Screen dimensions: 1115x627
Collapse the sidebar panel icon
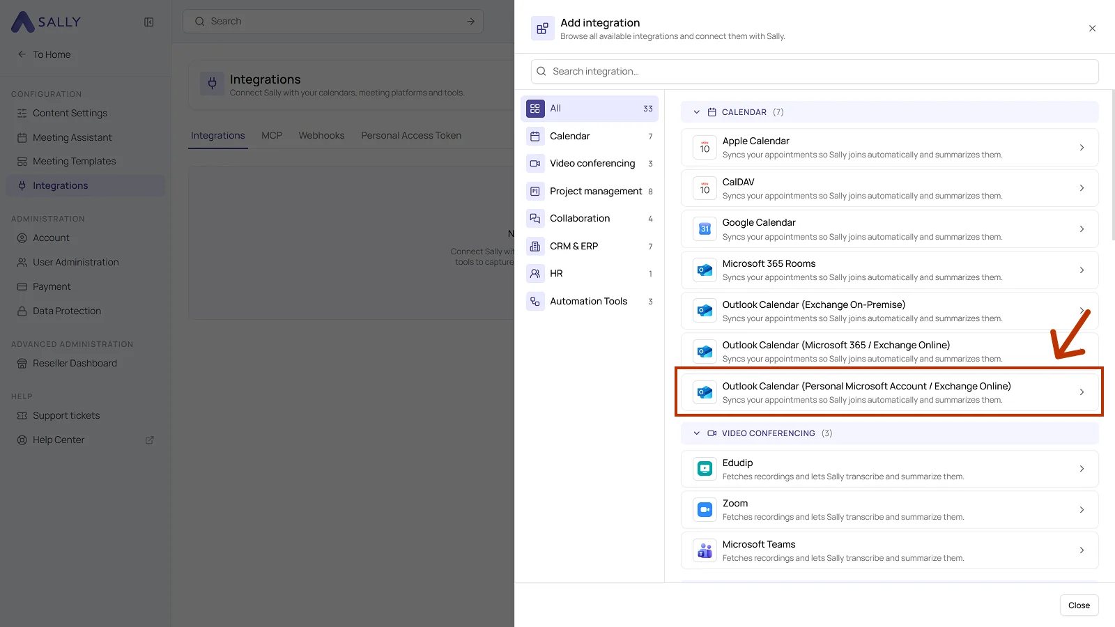(148, 22)
